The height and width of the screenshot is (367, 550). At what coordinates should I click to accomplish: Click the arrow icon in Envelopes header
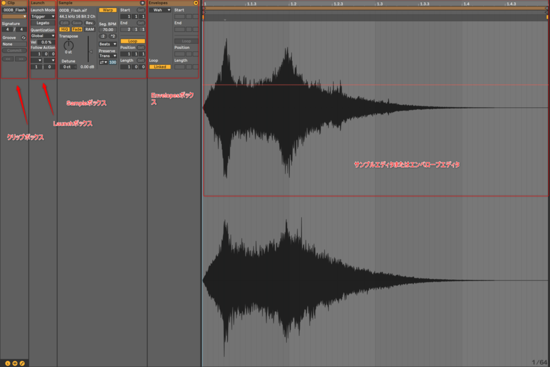point(196,3)
